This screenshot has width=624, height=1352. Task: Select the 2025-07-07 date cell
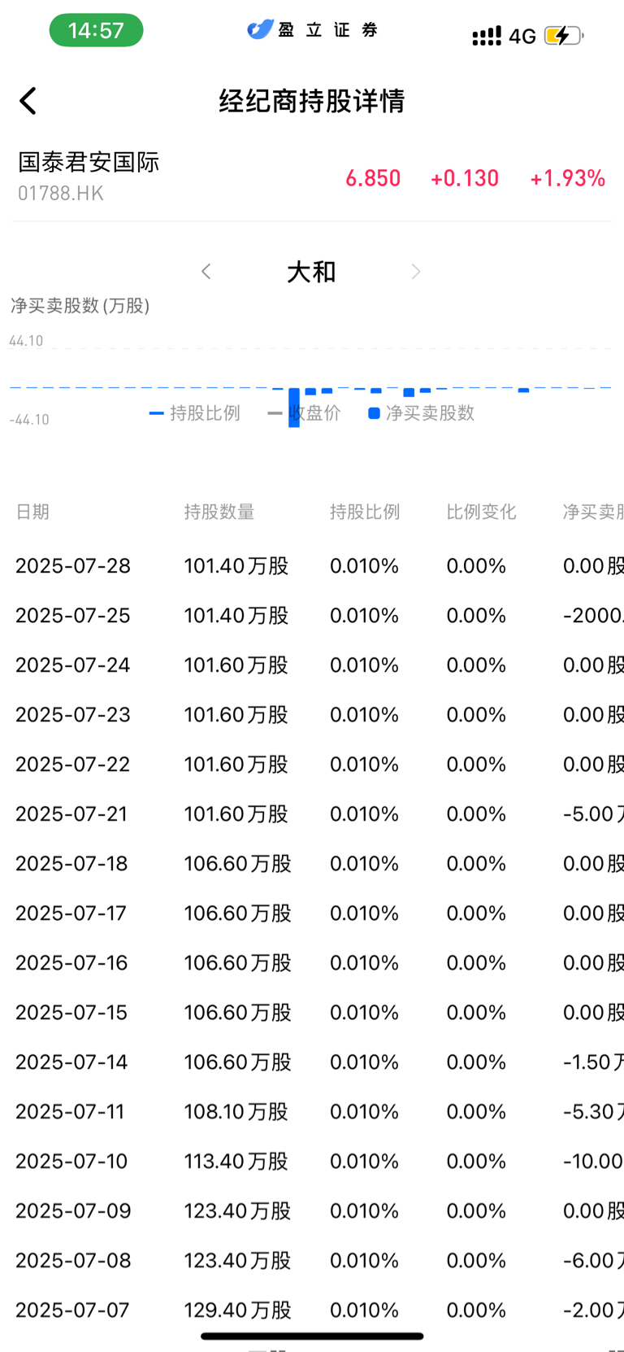coord(72,1311)
